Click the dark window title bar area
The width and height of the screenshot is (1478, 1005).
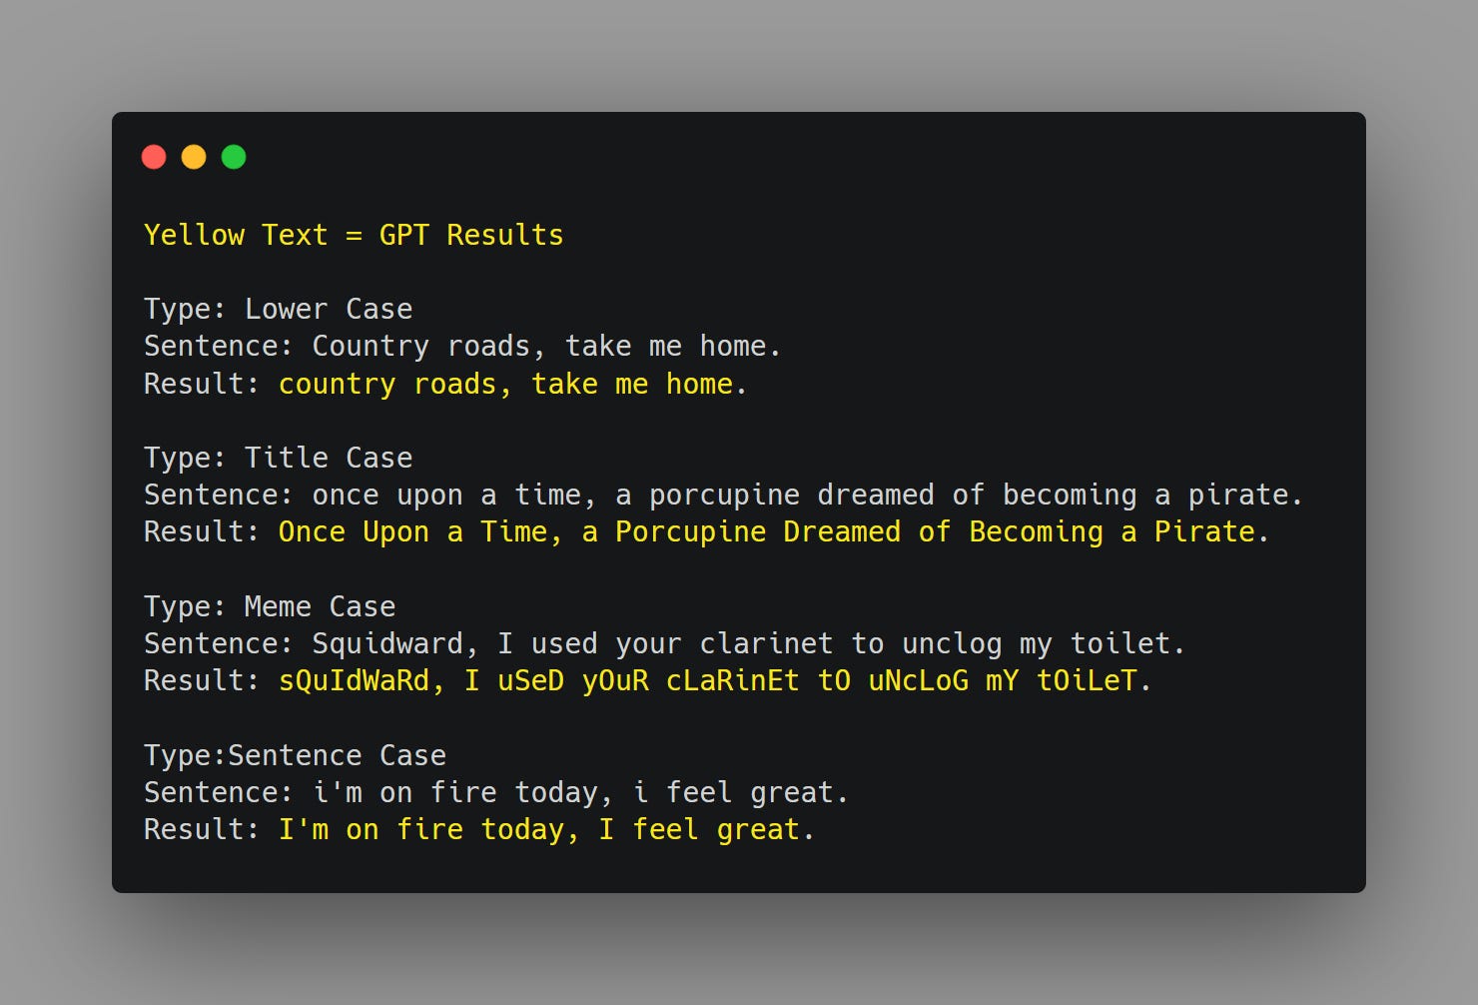coord(699,157)
